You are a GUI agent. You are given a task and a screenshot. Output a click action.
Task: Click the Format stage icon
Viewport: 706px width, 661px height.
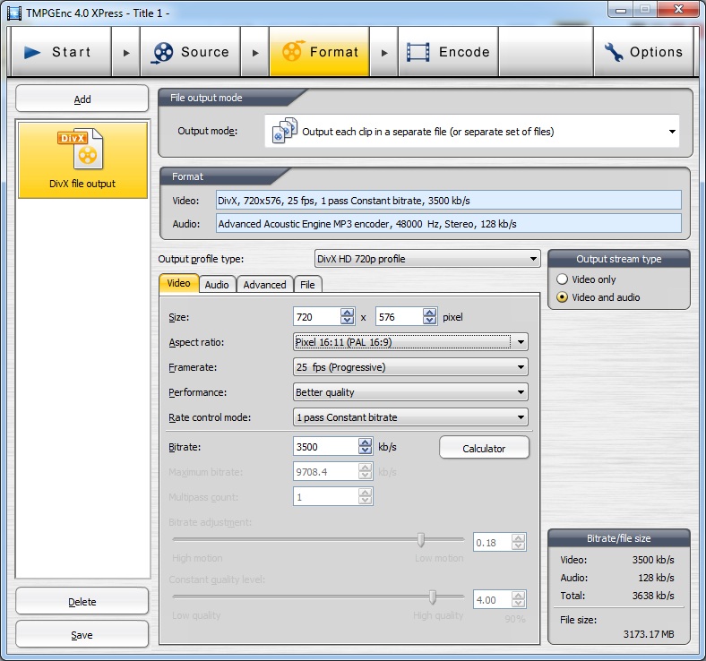click(292, 52)
